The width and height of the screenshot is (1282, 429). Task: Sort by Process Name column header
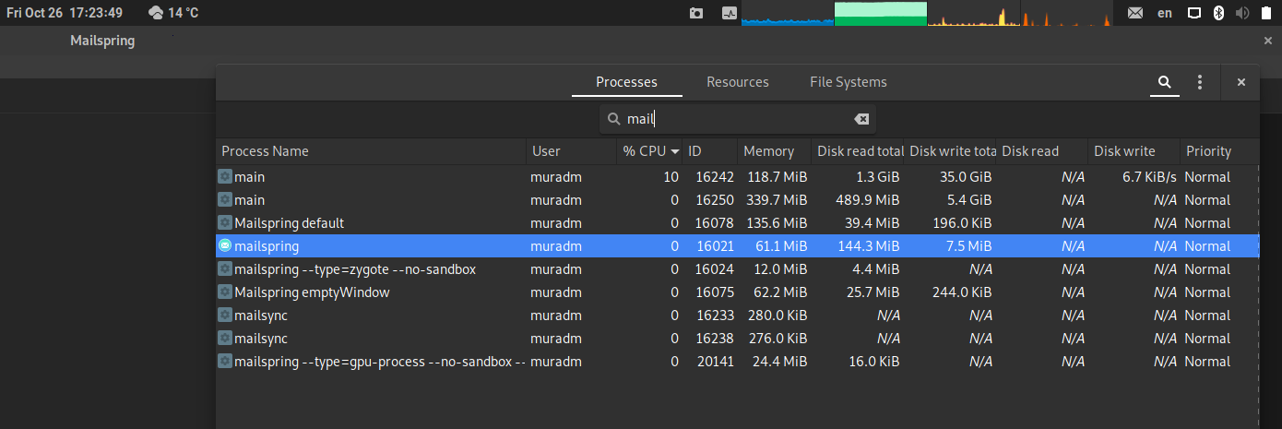pos(372,151)
